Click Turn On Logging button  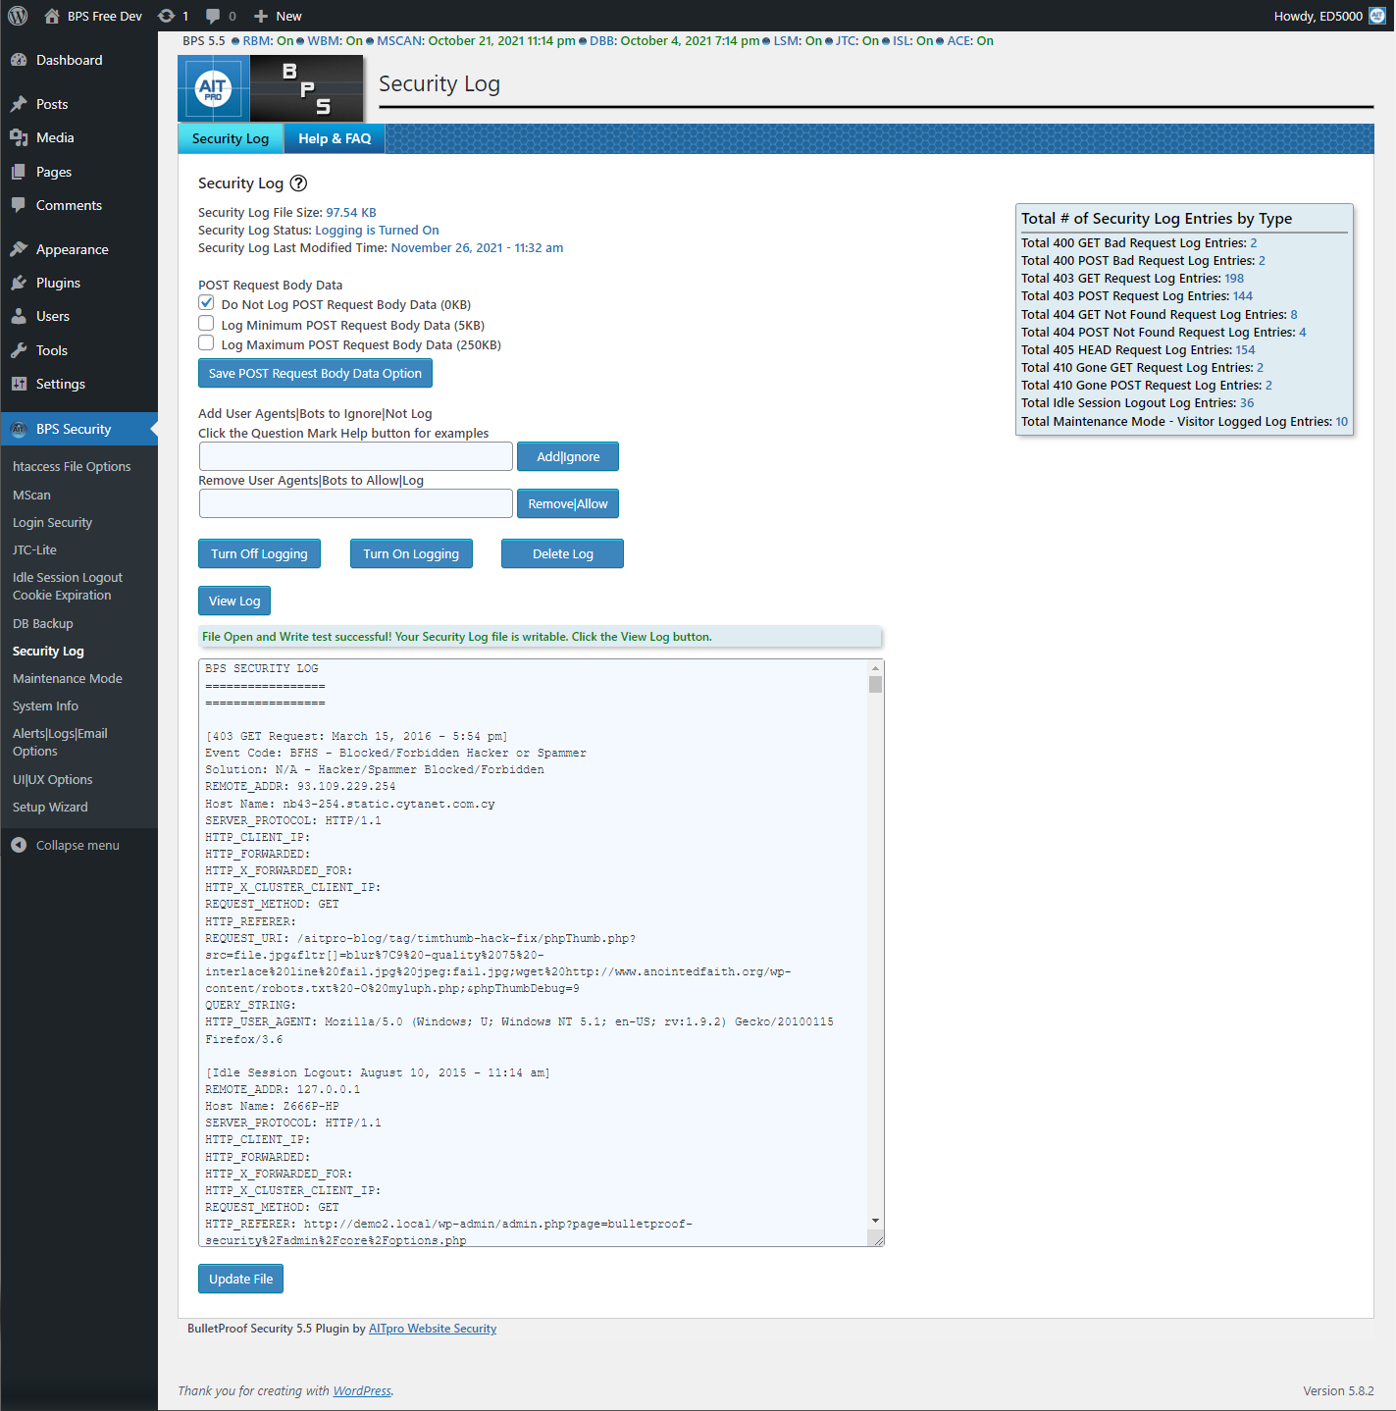411,554
